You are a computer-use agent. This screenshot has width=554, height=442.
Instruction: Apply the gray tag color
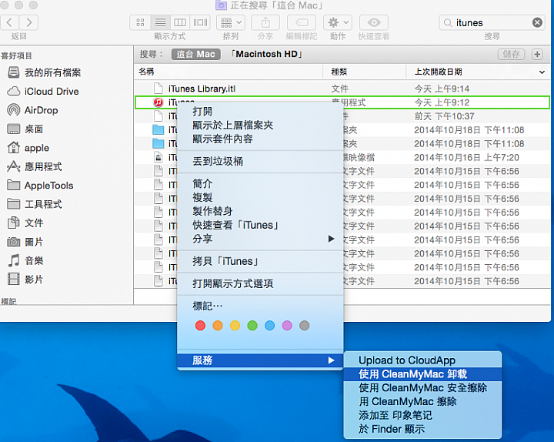click(304, 325)
